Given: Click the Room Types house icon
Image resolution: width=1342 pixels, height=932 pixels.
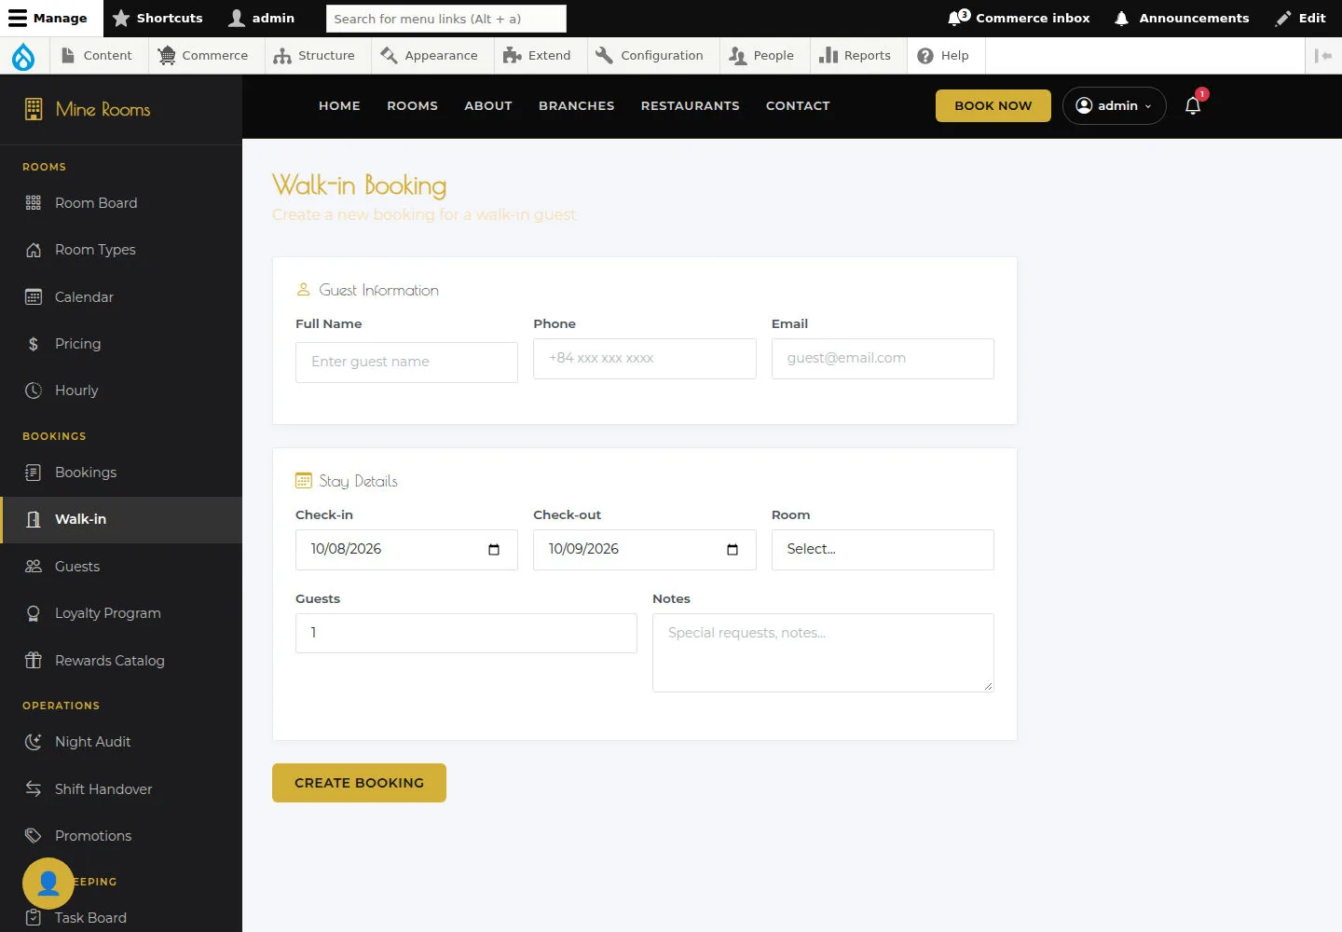Looking at the screenshot, I should click(34, 250).
